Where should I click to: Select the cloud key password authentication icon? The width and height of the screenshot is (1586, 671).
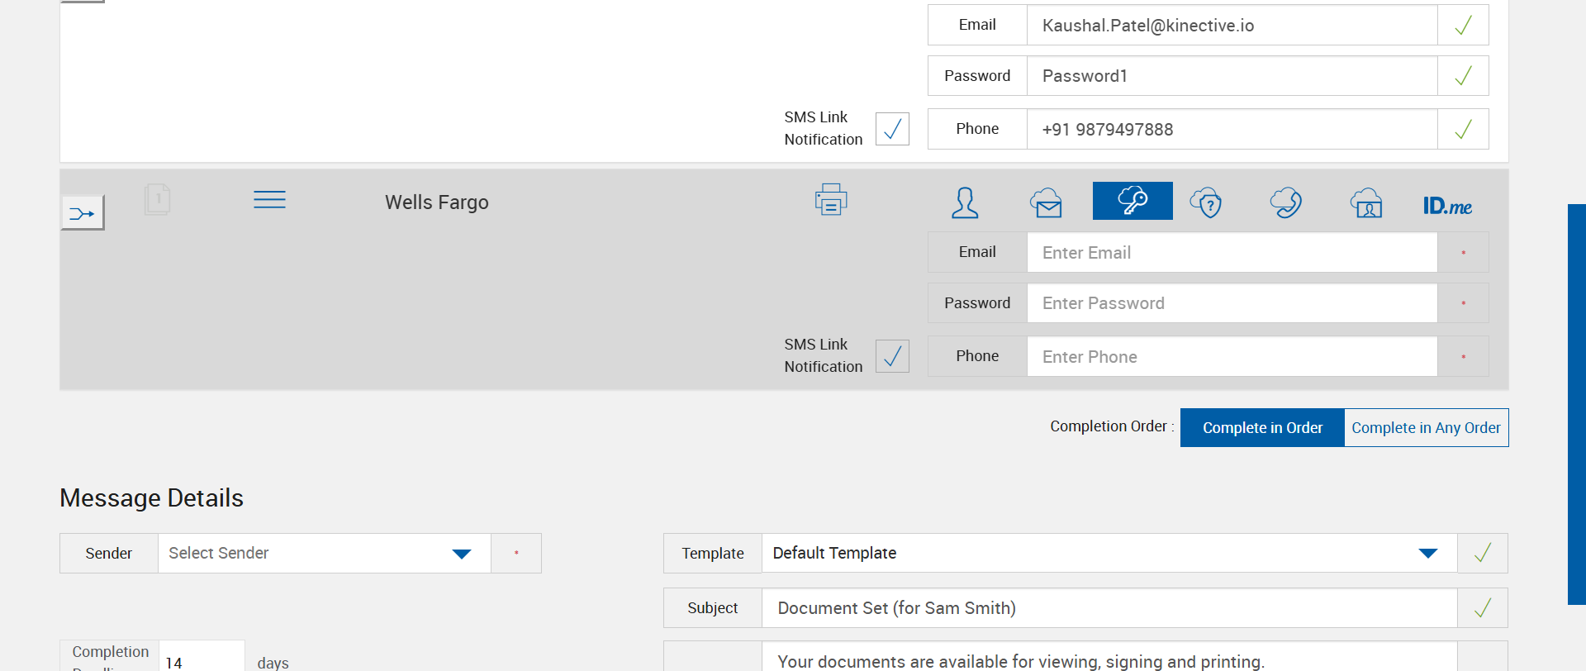pos(1133,201)
